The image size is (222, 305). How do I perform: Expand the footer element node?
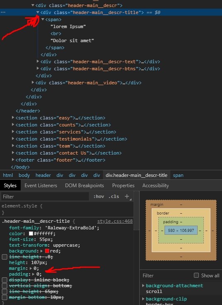(13, 160)
